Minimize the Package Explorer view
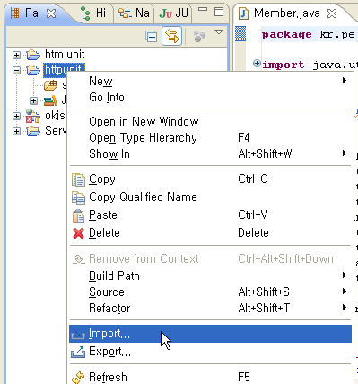 pyautogui.click(x=203, y=10)
